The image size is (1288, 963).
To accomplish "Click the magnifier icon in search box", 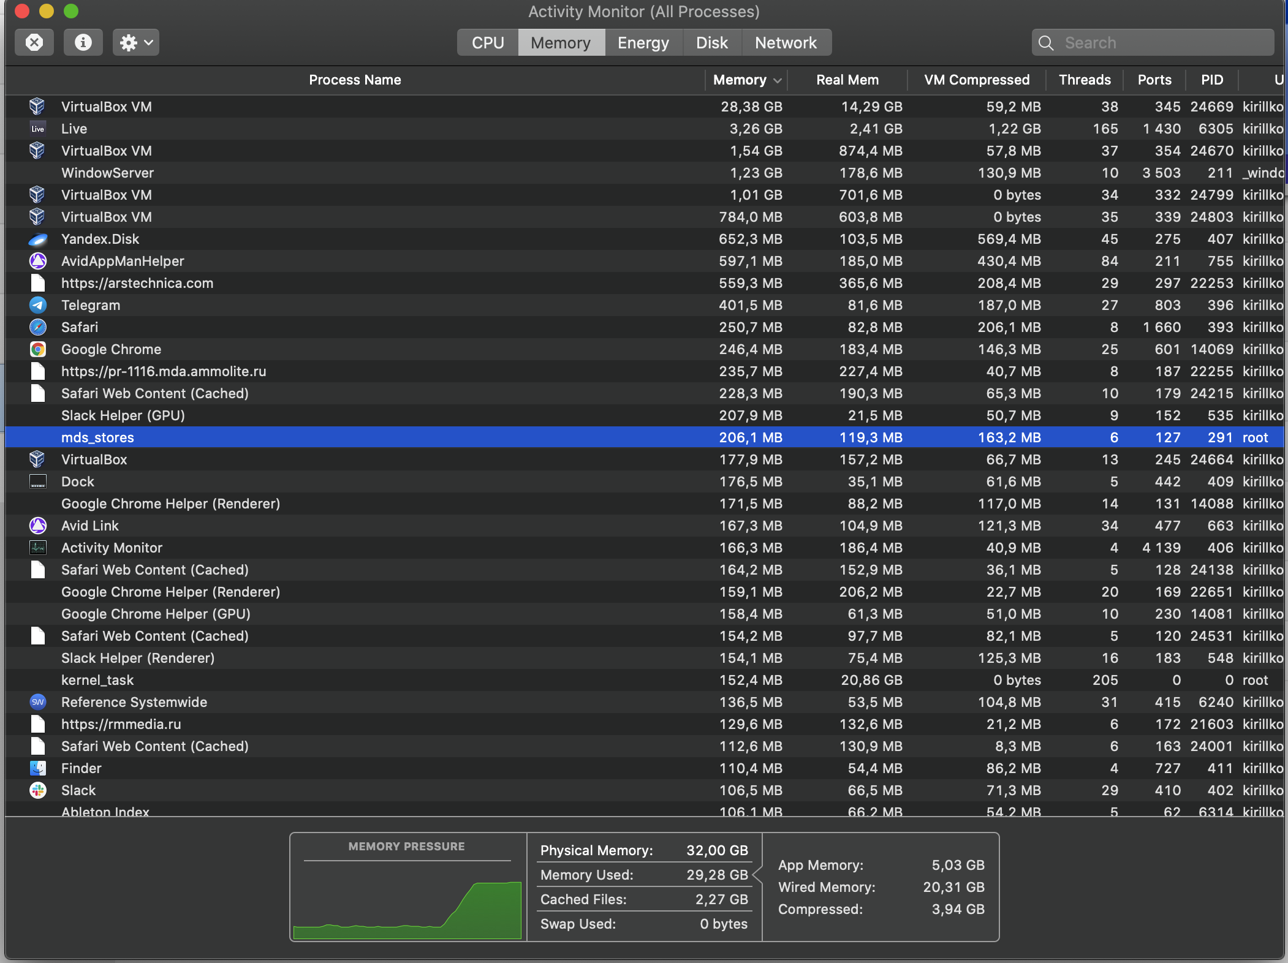I will tap(1047, 43).
